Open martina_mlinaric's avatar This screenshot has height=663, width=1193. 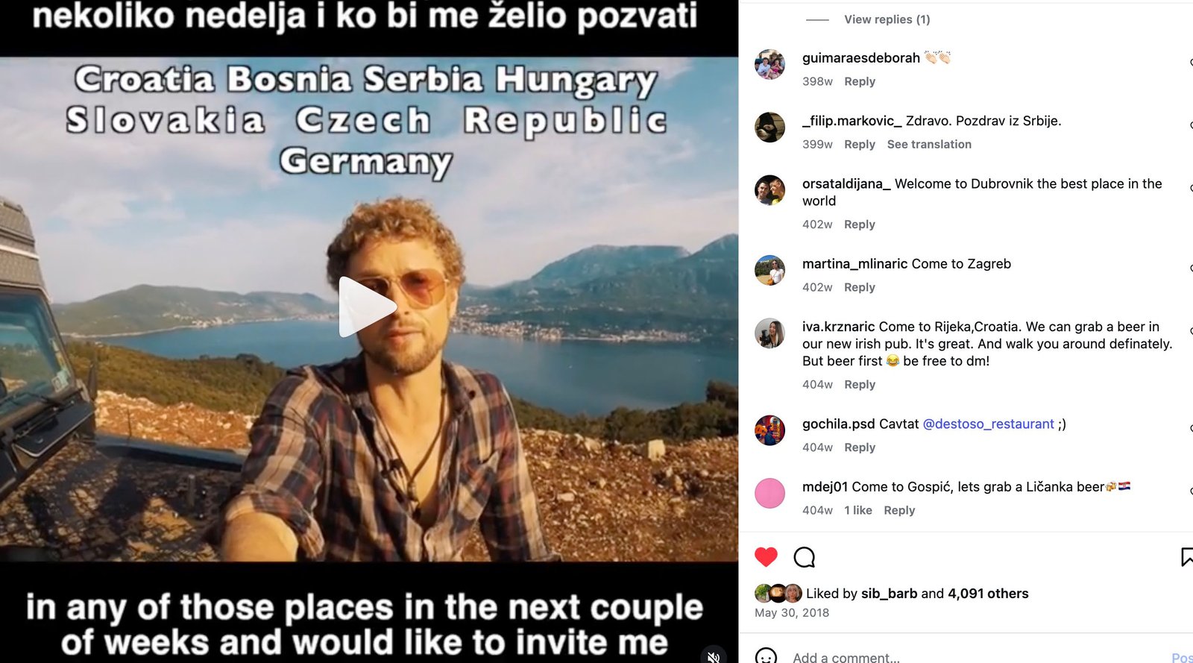[x=769, y=271]
